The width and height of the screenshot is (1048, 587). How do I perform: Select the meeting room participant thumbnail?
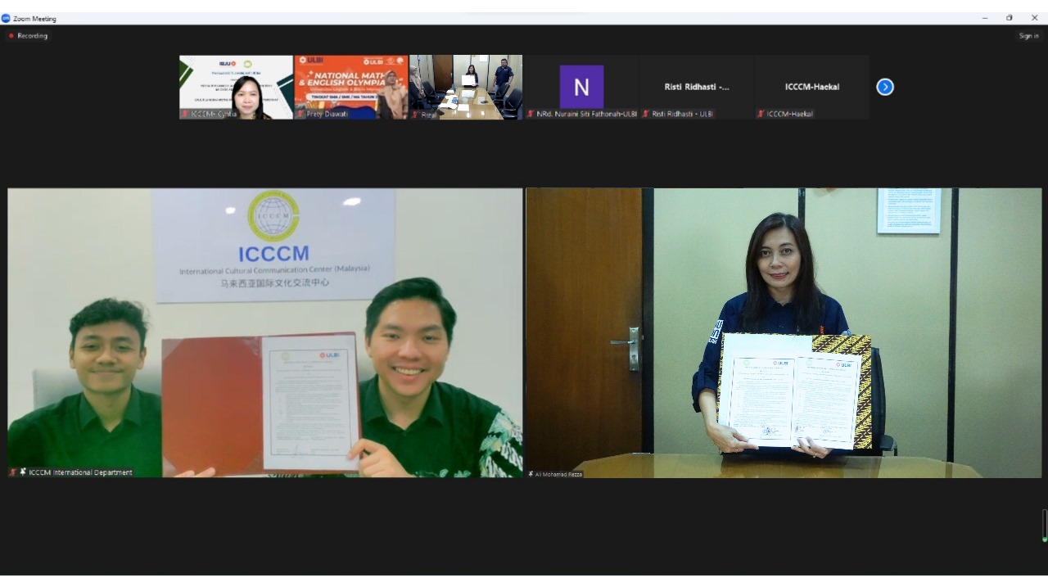pyautogui.click(x=466, y=88)
